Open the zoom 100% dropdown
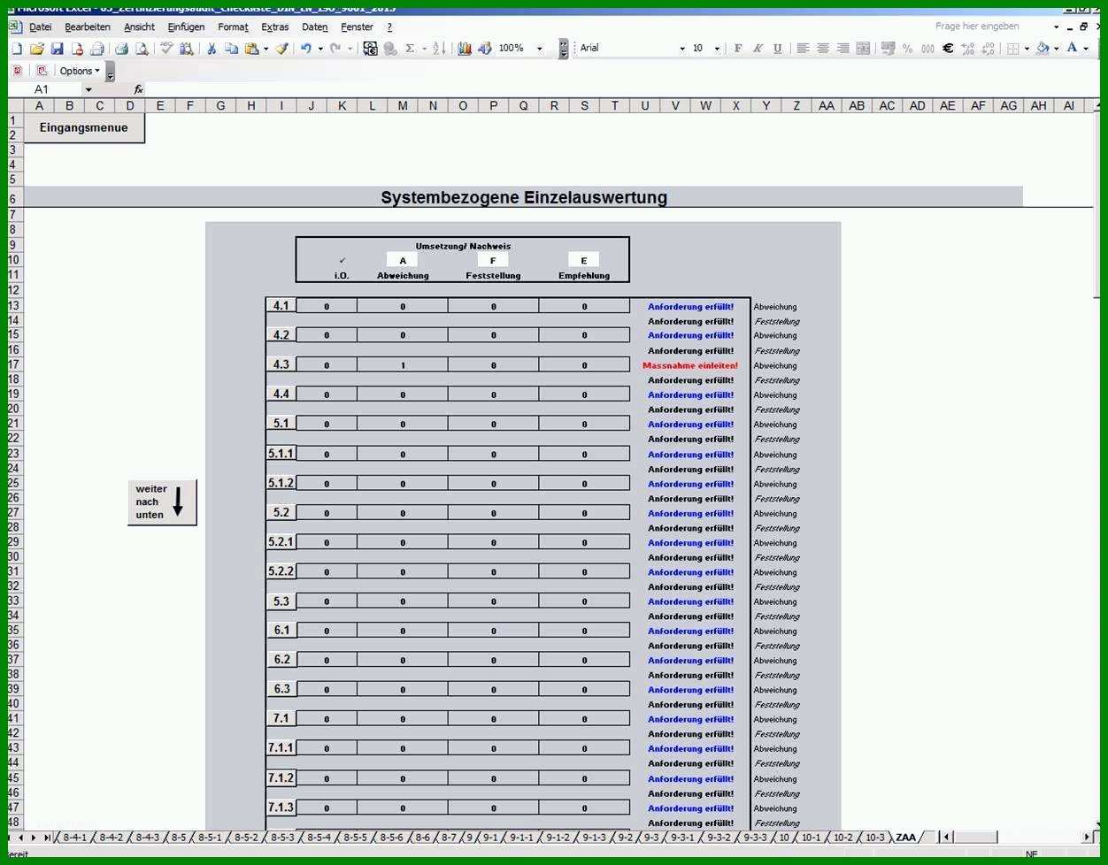 [x=540, y=49]
